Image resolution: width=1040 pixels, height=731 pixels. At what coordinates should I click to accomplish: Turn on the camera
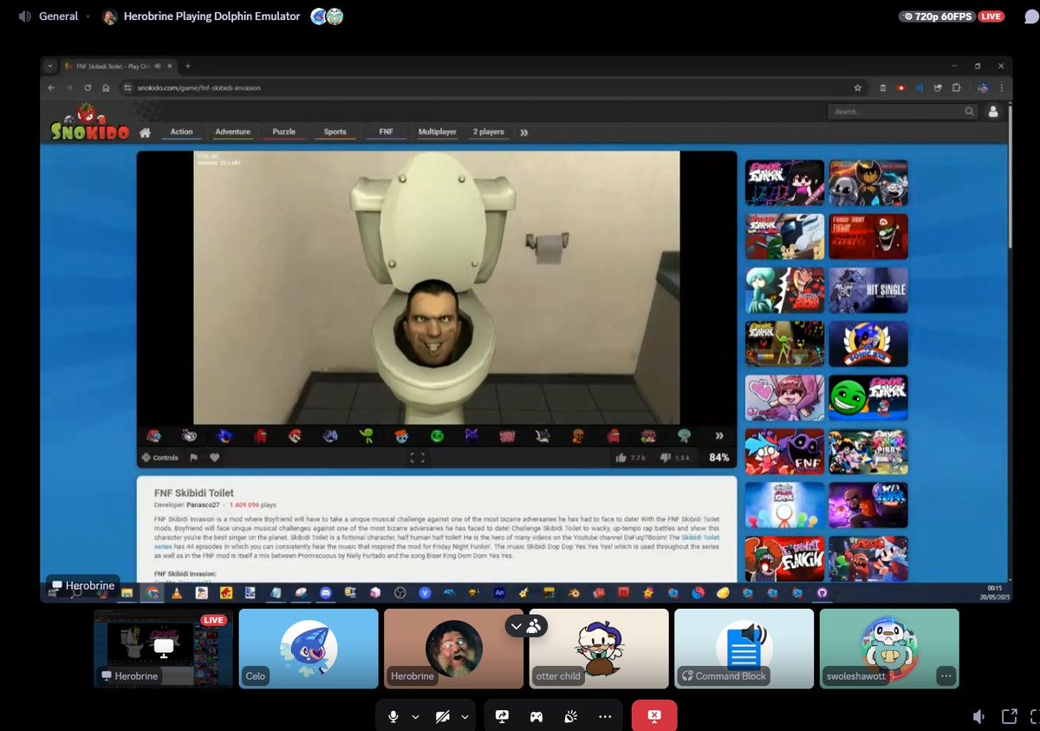click(x=443, y=716)
